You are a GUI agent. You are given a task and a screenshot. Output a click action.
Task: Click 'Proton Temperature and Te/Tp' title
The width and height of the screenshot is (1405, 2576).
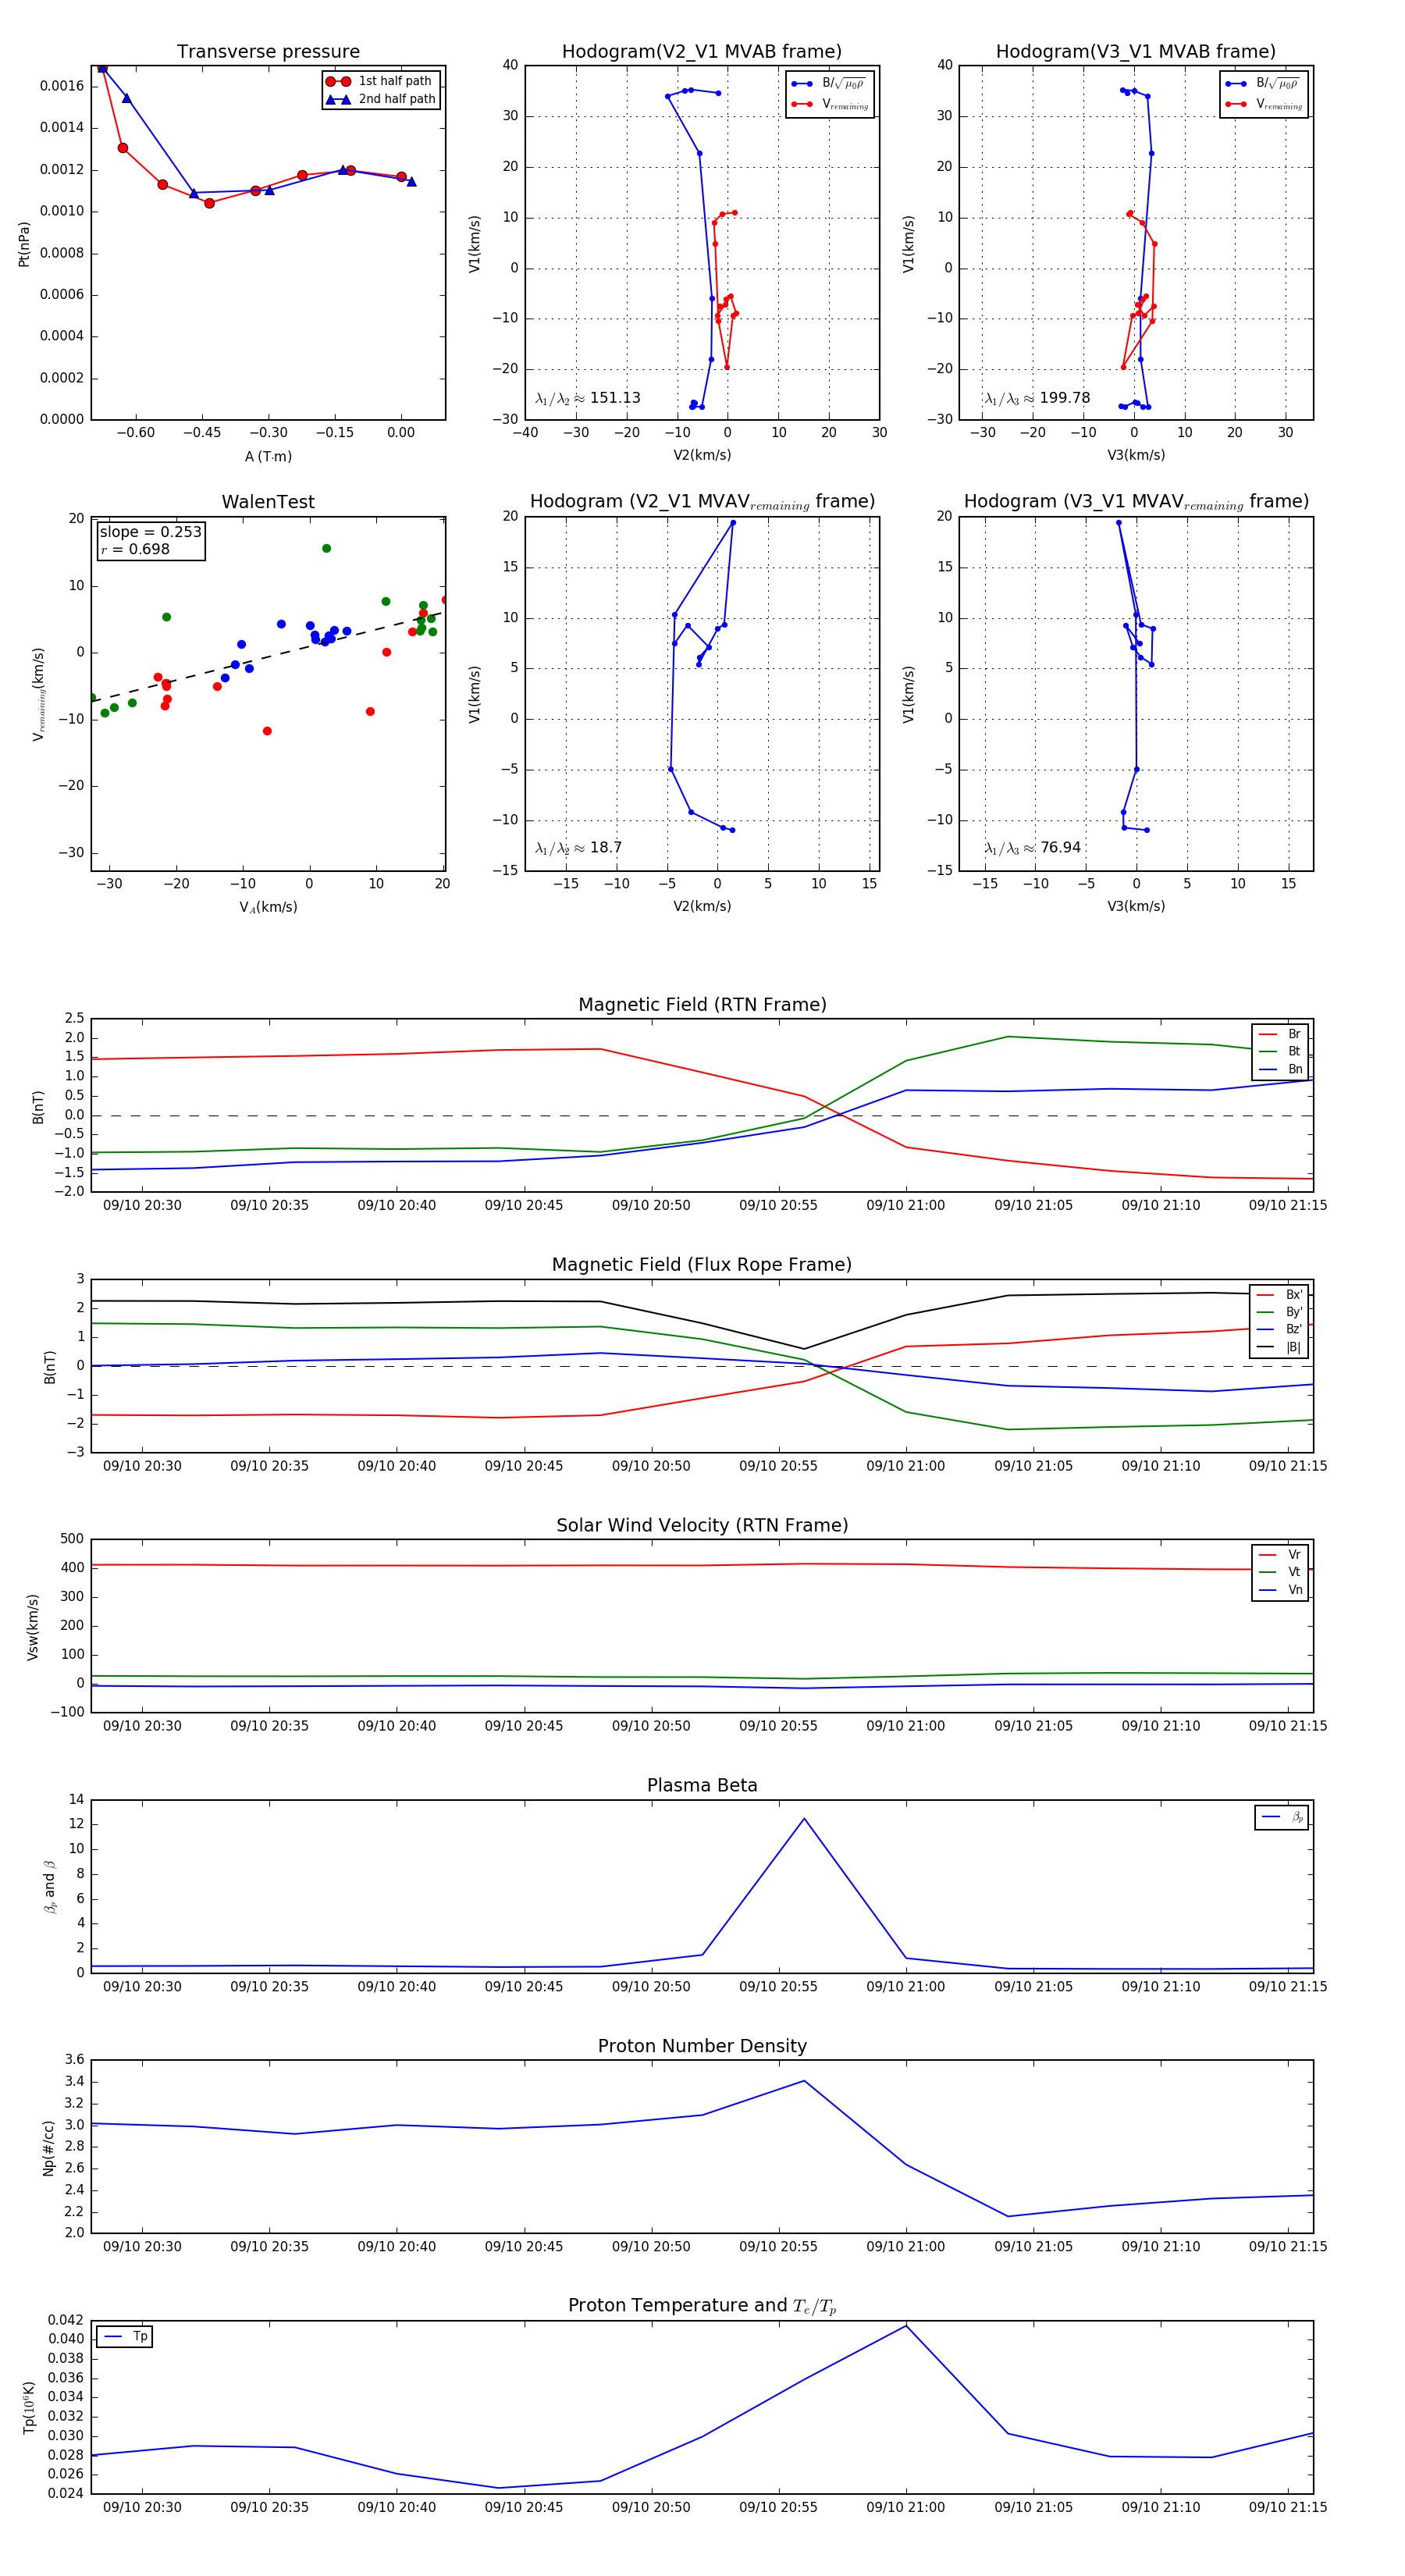pos(702,2306)
